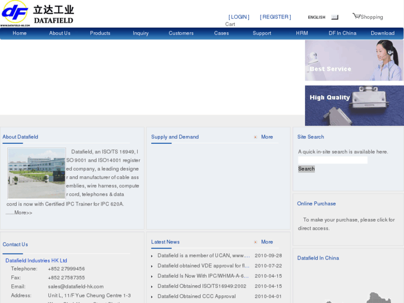This screenshot has height=303, width=404.
Task: Open the Home menu item
Action: [19, 33]
